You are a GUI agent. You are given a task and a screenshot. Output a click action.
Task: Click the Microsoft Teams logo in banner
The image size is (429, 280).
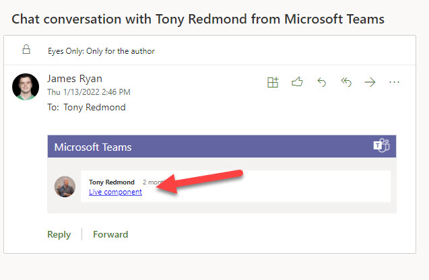pos(382,145)
